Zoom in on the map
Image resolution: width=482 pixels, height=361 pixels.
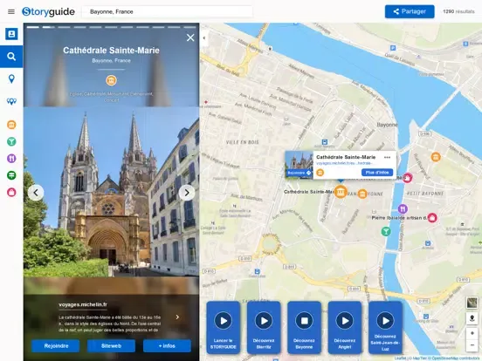click(x=472, y=333)
